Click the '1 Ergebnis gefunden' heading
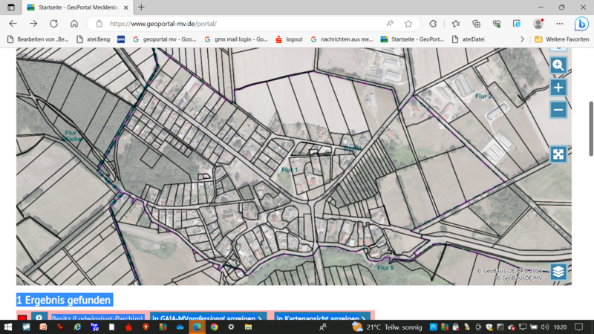Viewport: 594px width, 334px height. [64, 300]
